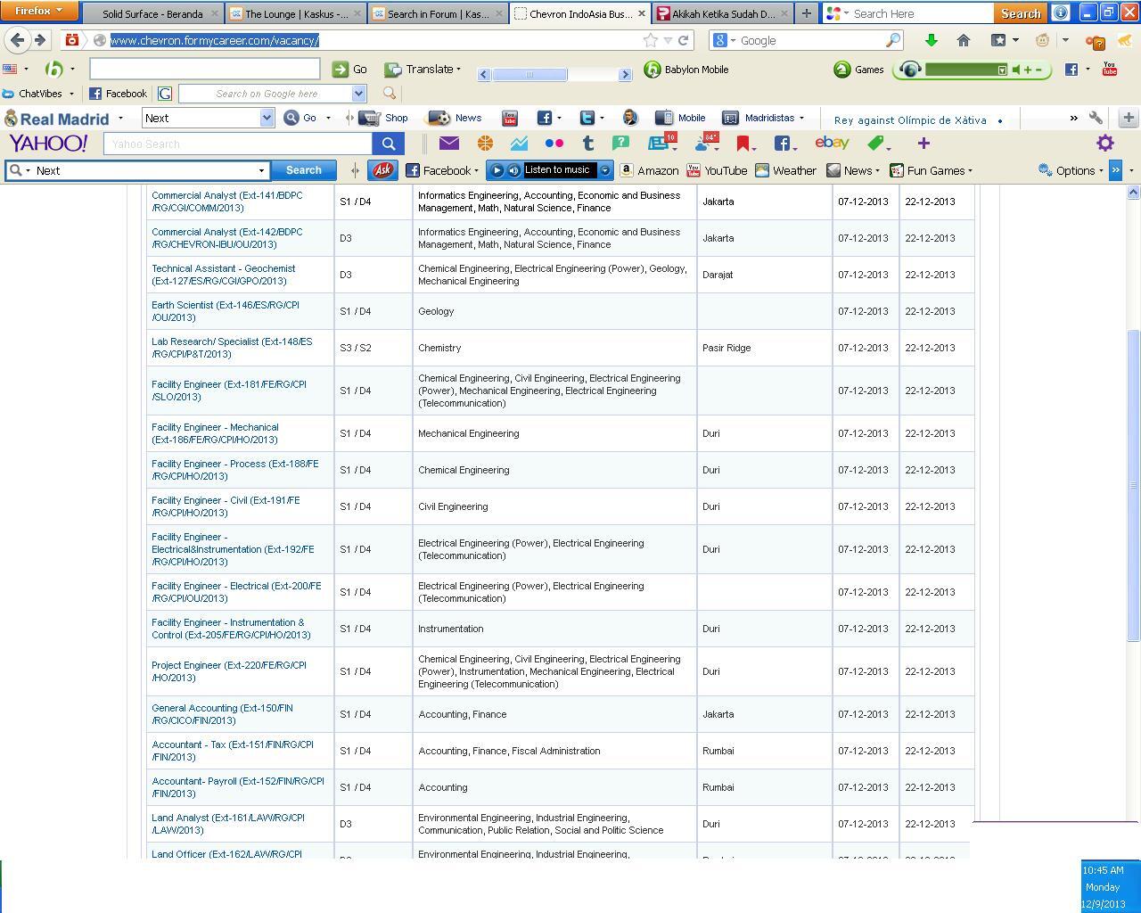
Task: Play music with Listen to music play button
Action: 497,170
